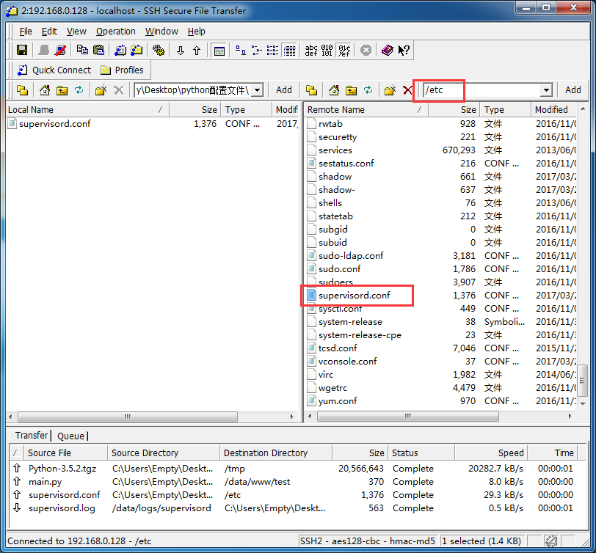
Task: Select remote file vconsole.conf
Action: coord(347,361)
